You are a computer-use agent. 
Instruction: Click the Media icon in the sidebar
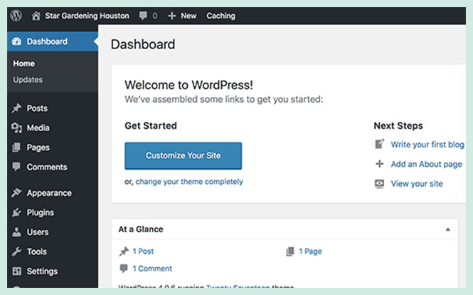16,128
